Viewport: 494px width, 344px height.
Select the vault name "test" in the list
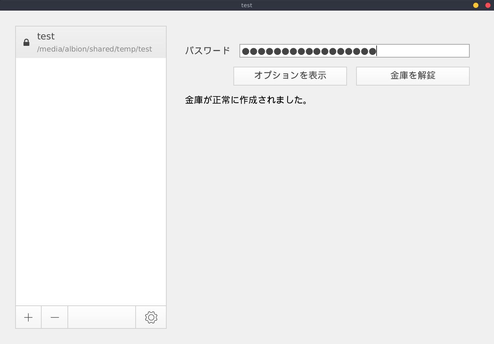click(46, 36)
